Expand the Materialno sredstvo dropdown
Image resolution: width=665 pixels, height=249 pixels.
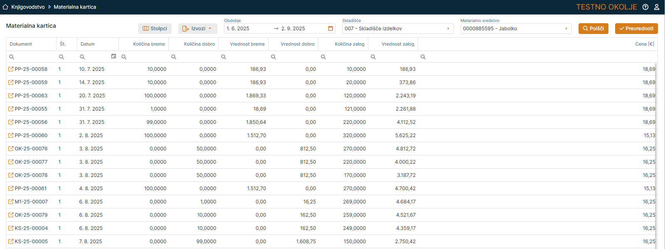pos(566,29)
